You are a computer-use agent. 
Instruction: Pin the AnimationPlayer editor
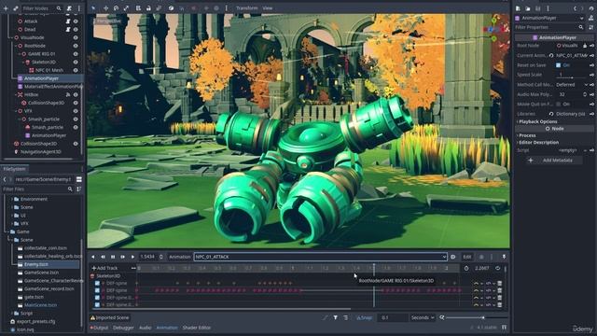point(504,257)
